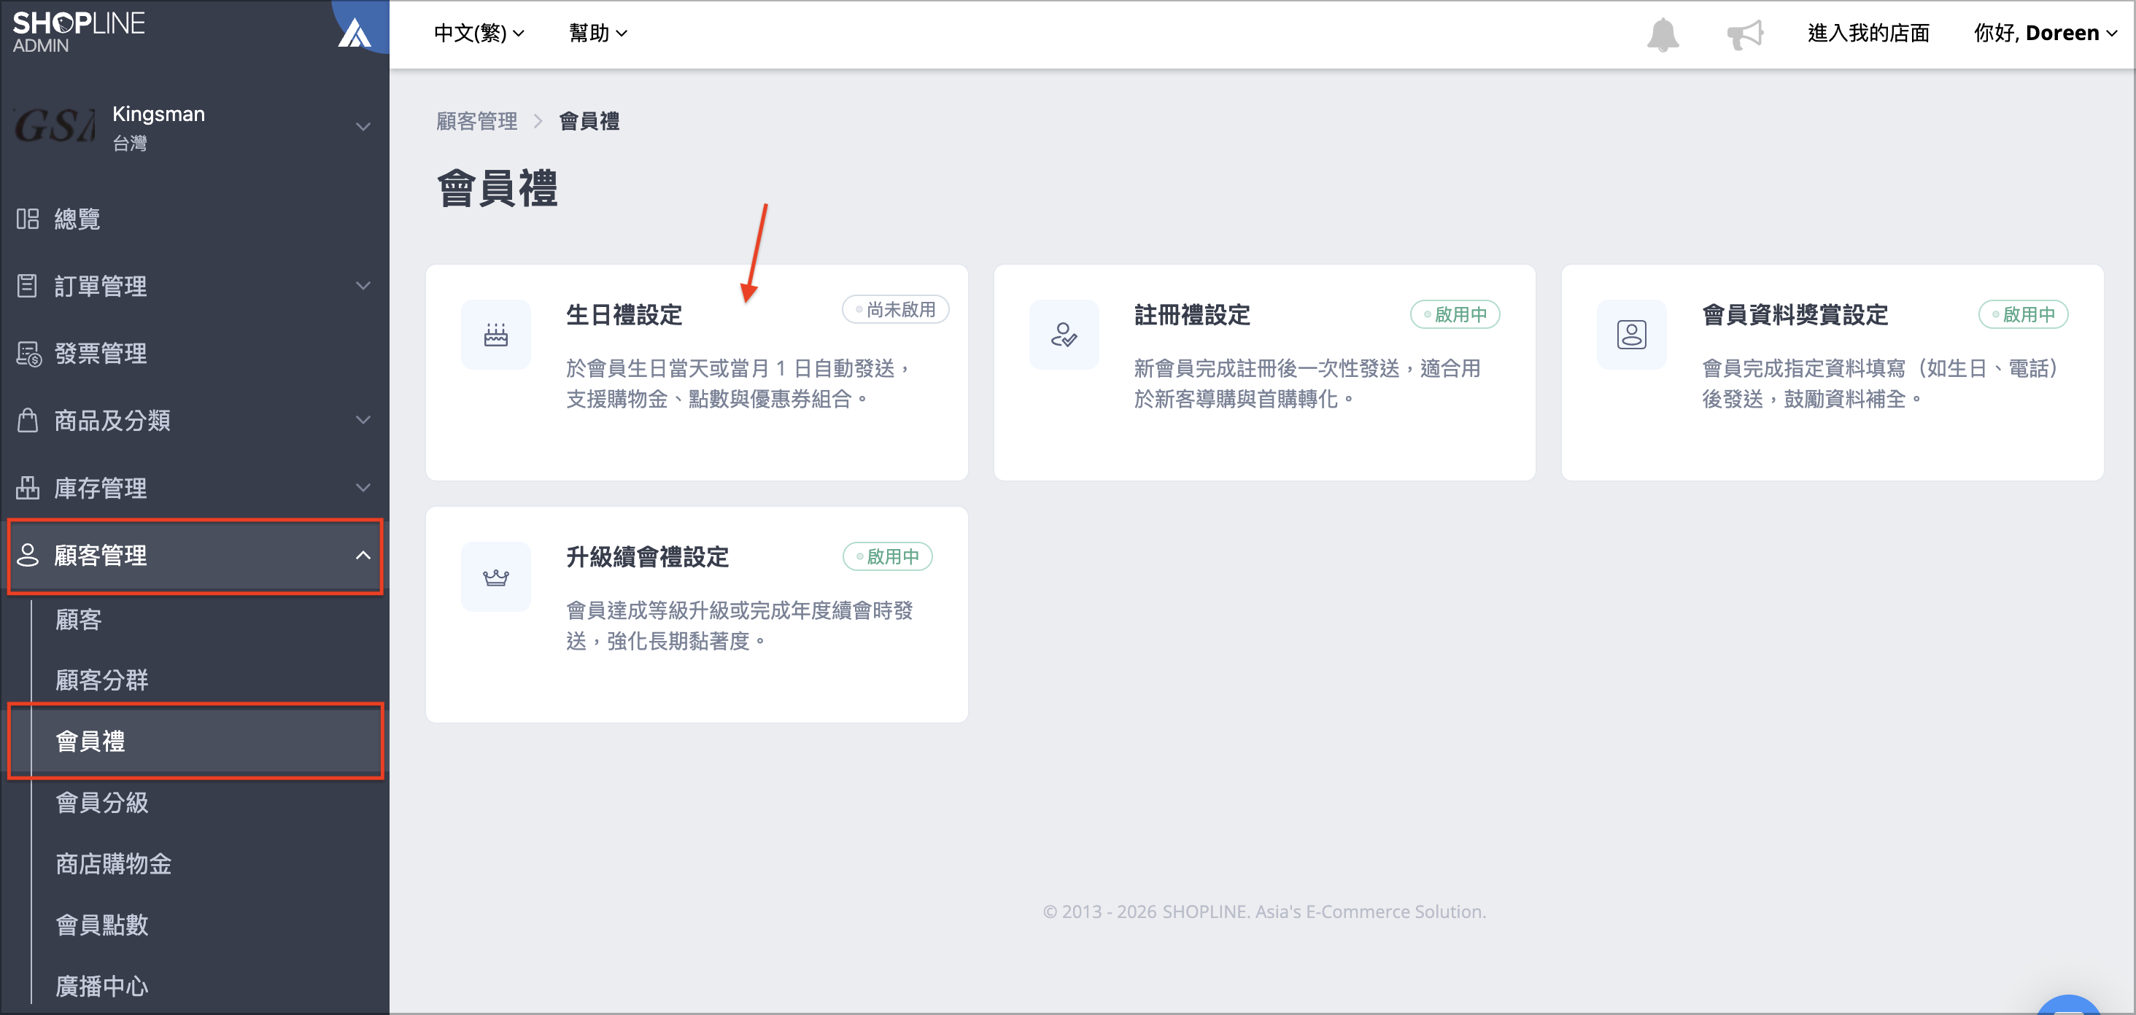The height and width of the screenshot is (1015, 2136).
Task: Click the 顧客管理 person icon
Action: (x=28, y=555)
